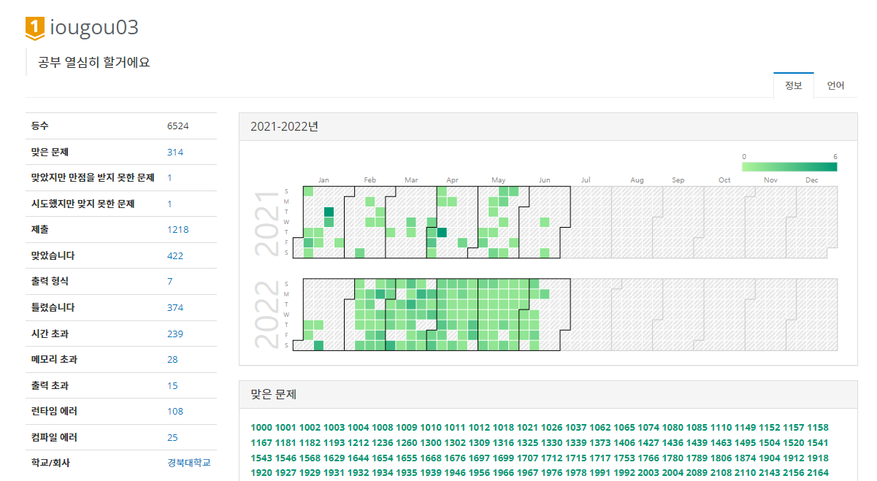The image size is (877, 481).
Task: Open solved problem 1918
Action: 818,458
